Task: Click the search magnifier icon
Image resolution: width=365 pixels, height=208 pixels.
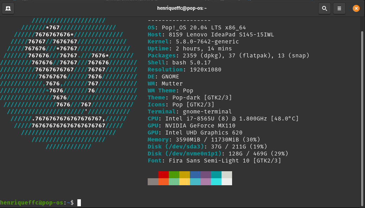Action: pos(324,8)
